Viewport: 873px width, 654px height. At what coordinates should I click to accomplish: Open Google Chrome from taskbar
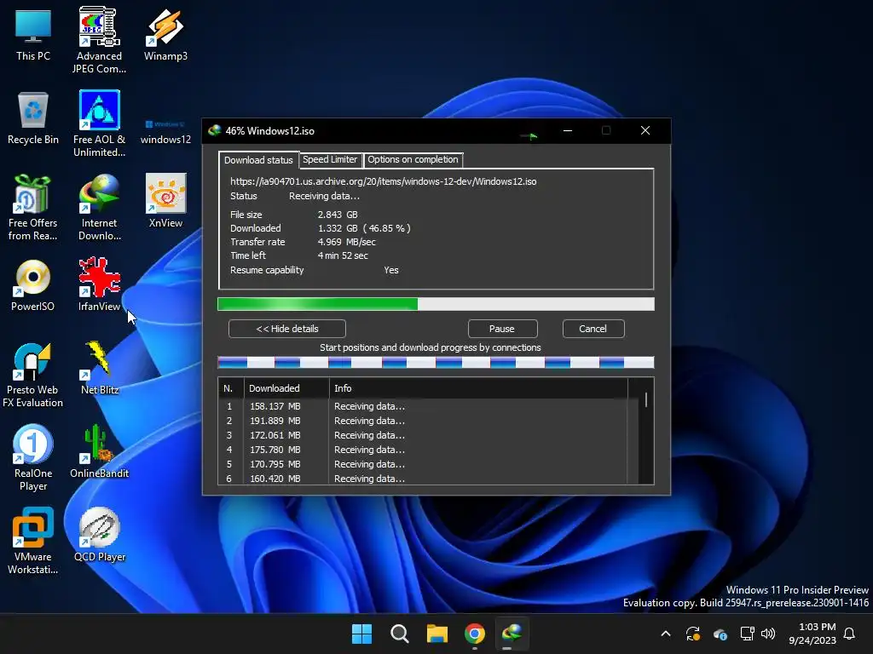click(474, 634)
